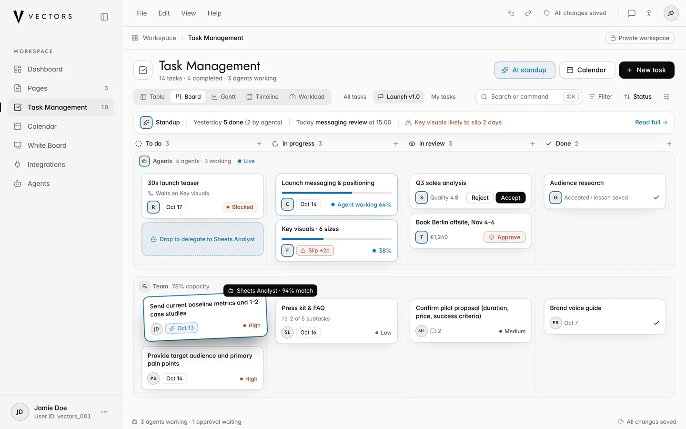Open Jamie Doe more options dots
The width and height of the screenshot is (686, 429).
(104, 412)
